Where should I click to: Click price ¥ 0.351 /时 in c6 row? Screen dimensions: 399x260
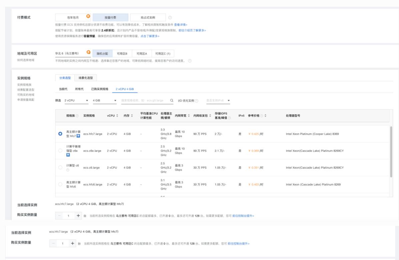(256, 167)
